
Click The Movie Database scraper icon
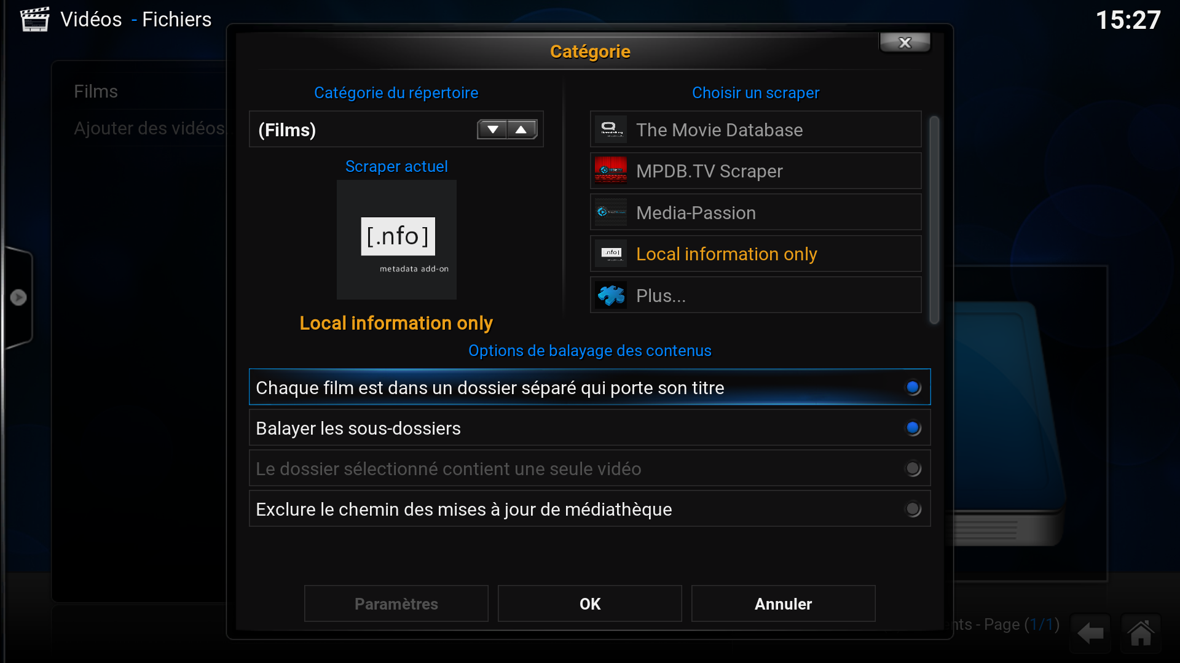(610, 130)
